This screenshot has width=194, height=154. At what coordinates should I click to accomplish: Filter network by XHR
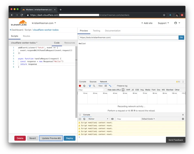[x=128, y=90]
